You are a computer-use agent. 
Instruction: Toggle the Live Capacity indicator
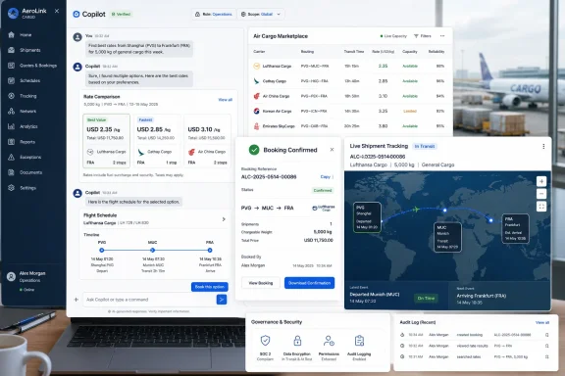393,36
